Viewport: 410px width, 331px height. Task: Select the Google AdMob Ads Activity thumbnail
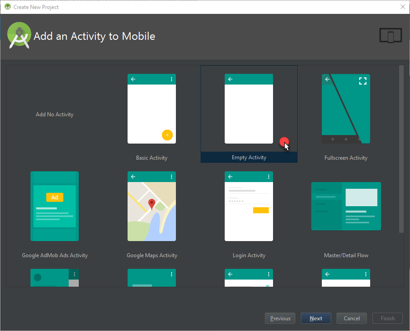55,206
